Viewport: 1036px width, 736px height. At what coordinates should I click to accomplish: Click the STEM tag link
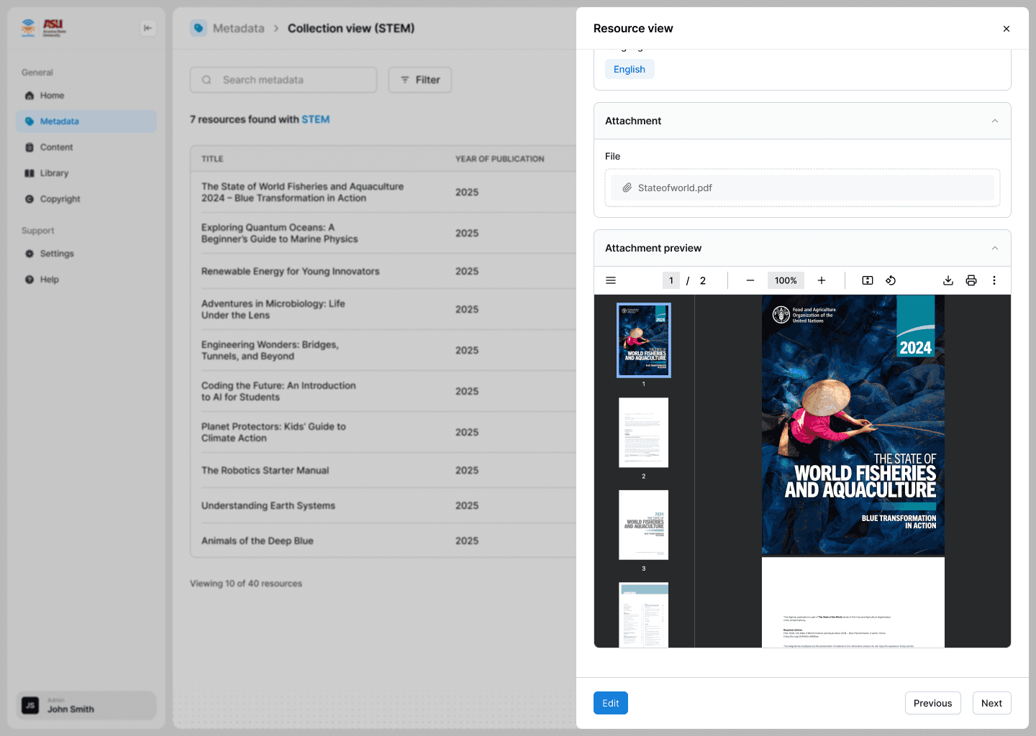coord(316,119)
